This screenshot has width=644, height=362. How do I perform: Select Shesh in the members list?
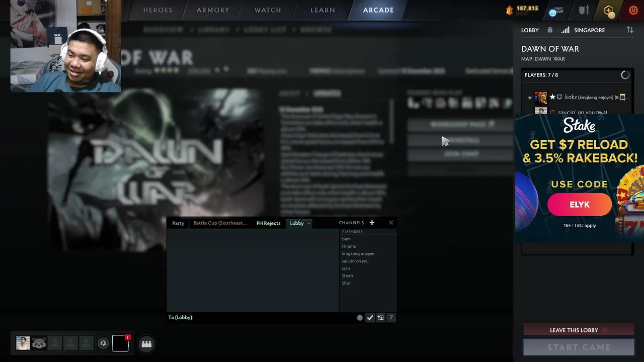(x=347, y=276)
